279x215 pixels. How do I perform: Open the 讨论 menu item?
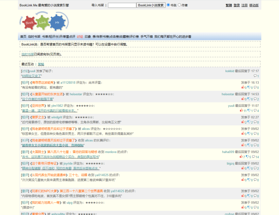(x=80, y=37)
